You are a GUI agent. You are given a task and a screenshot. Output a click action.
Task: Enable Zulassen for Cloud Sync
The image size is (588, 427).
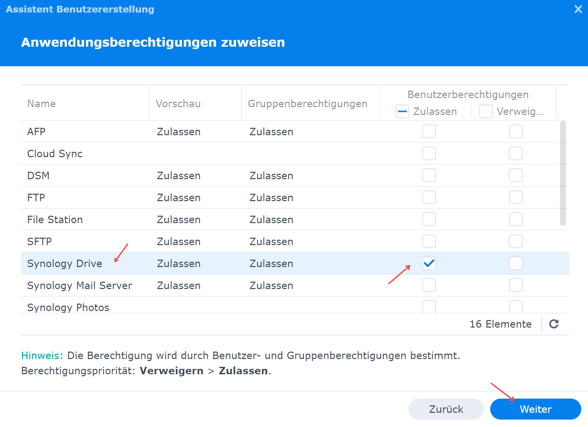point(429,153)
